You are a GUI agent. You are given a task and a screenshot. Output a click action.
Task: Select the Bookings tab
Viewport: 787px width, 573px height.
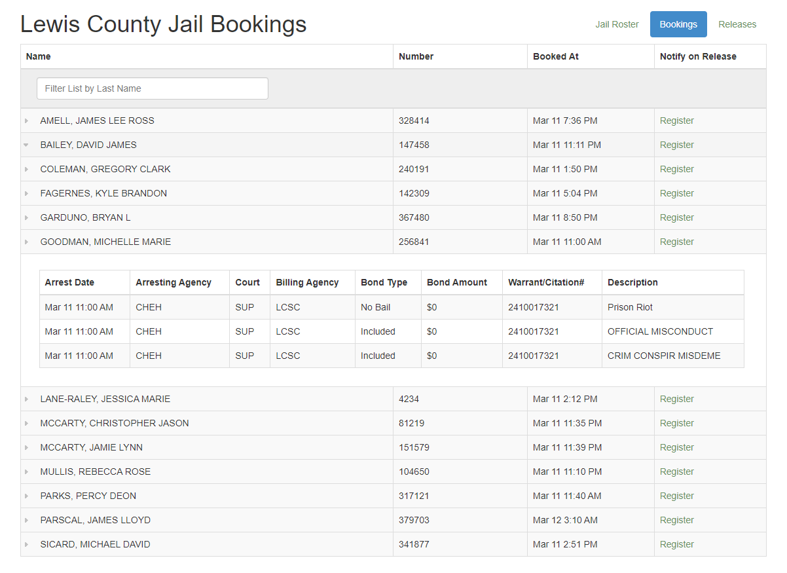click(x=678, y=24)
